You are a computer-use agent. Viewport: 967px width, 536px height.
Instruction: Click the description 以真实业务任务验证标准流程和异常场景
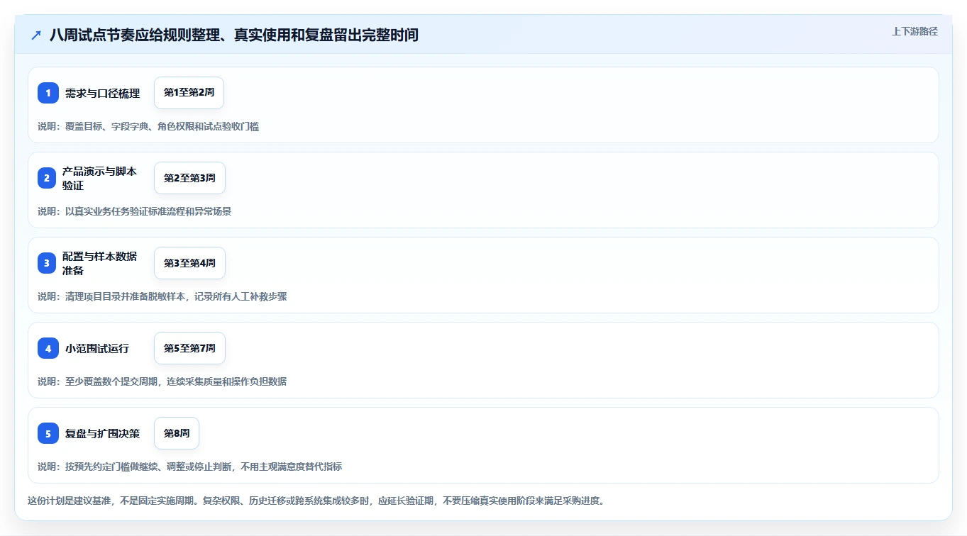(148, 211)
